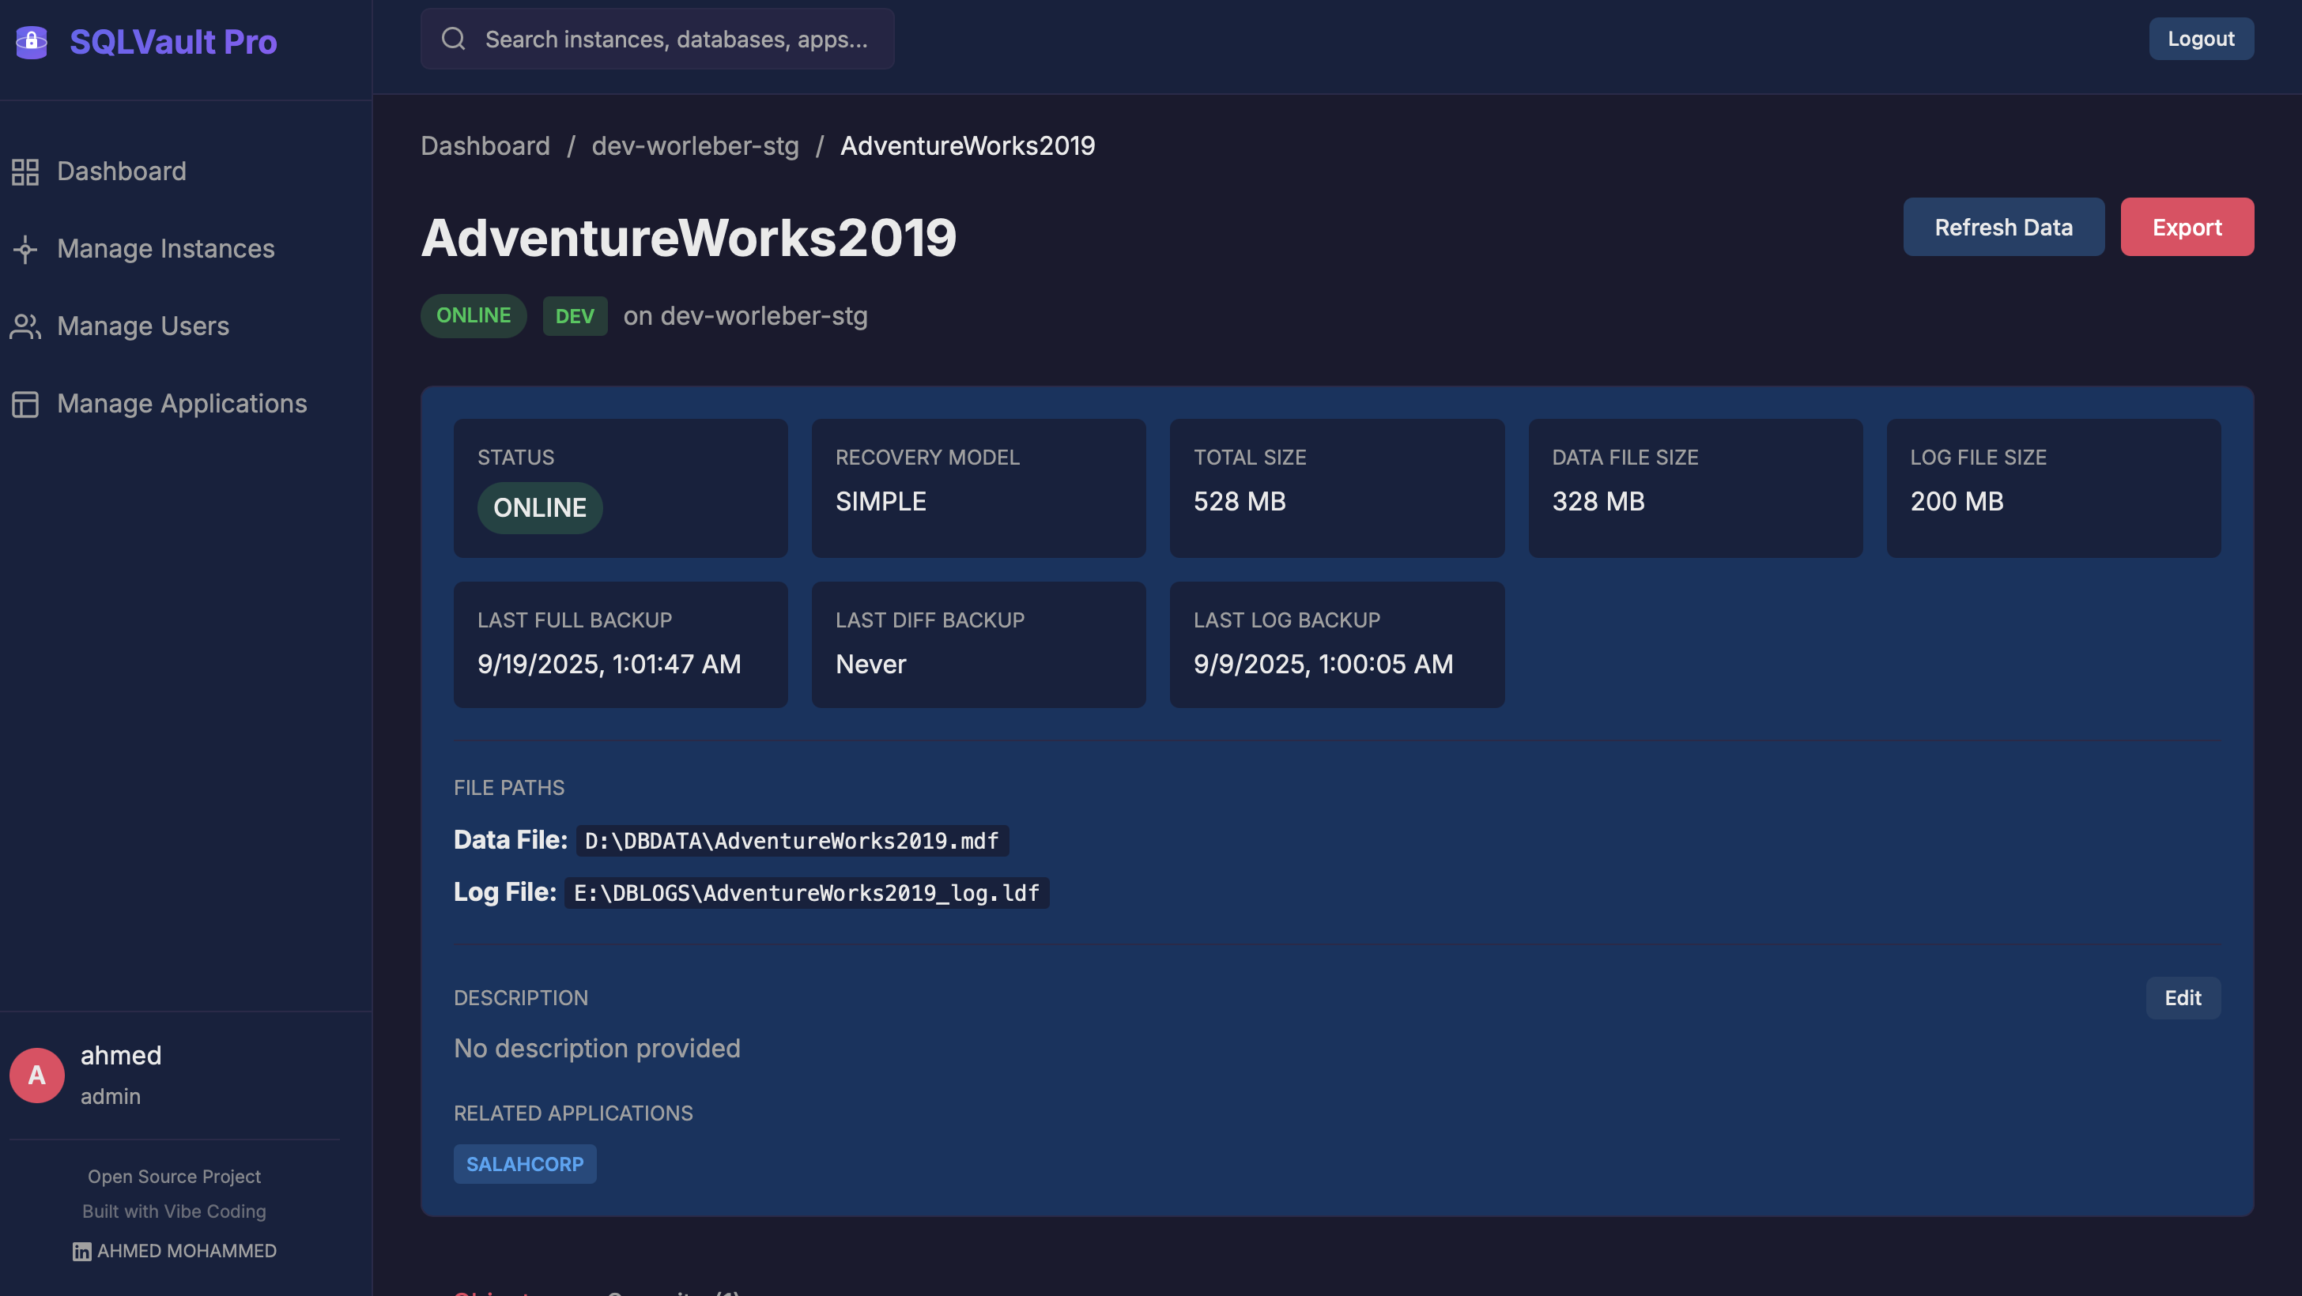Navigate to Dashboard breadcrumb link

[x=485, y=146]
